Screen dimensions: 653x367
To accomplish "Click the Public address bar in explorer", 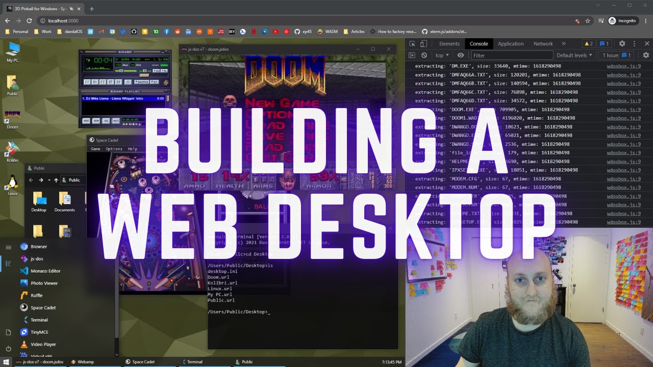I will [74, 180].
